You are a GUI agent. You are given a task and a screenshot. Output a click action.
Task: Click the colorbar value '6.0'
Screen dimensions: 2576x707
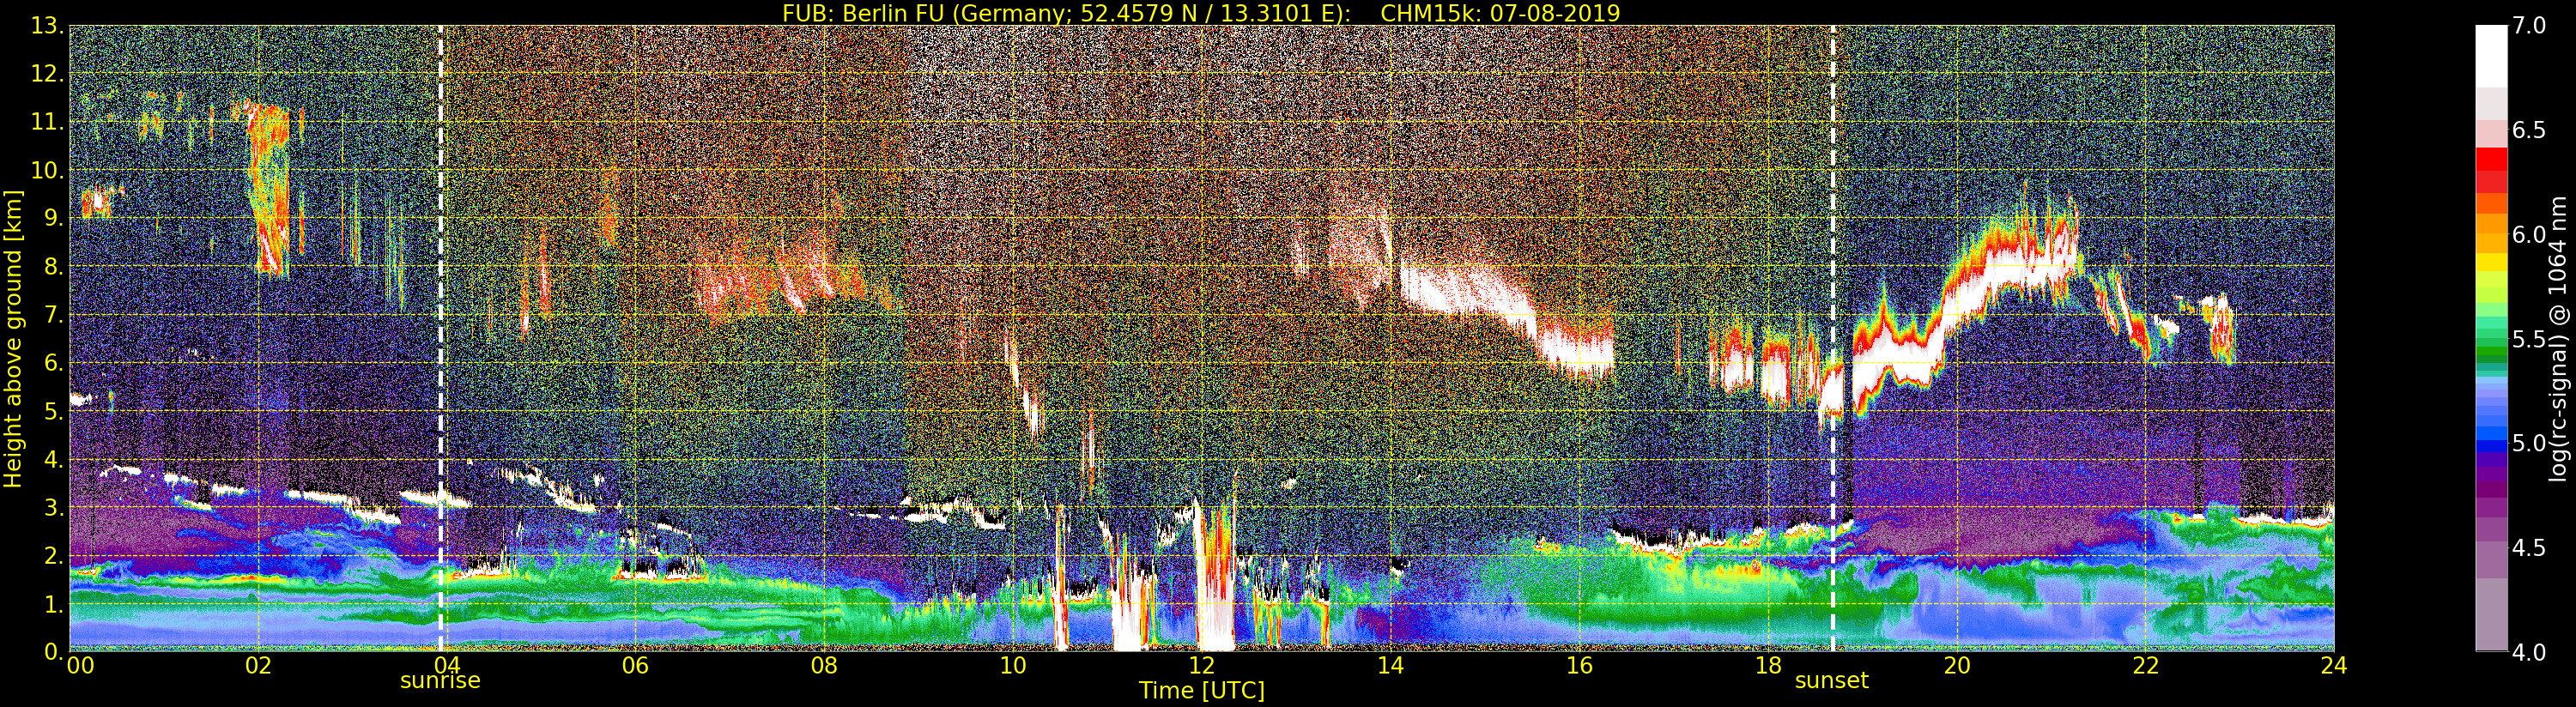point(2529,234)
